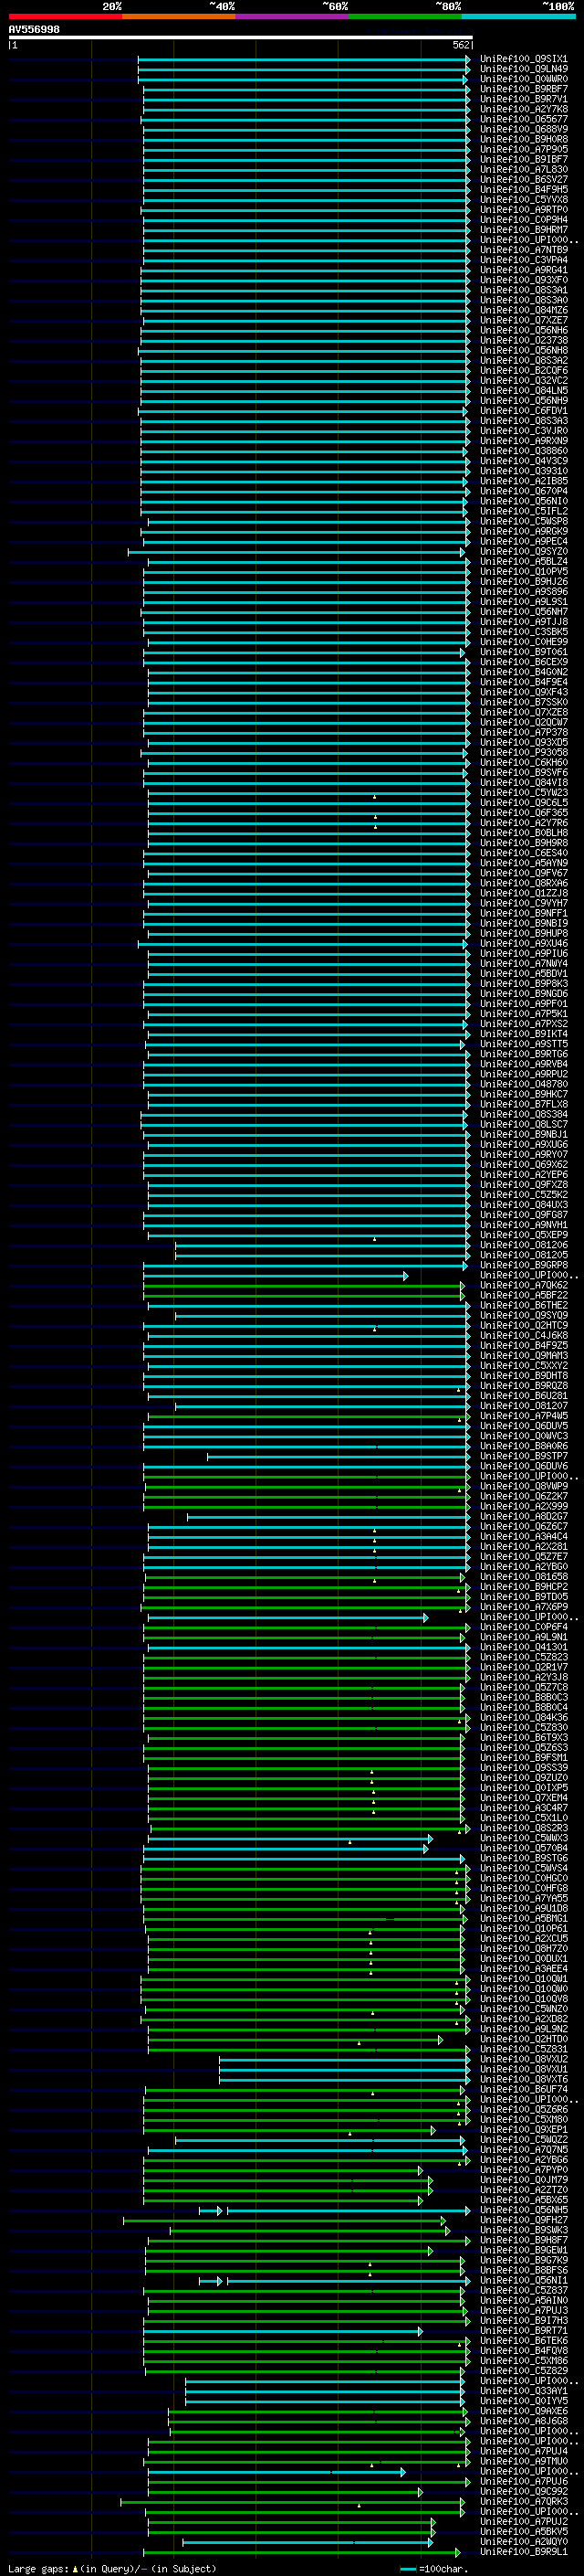The width and height of the screenshot is (584, 2576).
Task: Select the UniRef100_A5BF22 label
Action: tap(523, 1295)
